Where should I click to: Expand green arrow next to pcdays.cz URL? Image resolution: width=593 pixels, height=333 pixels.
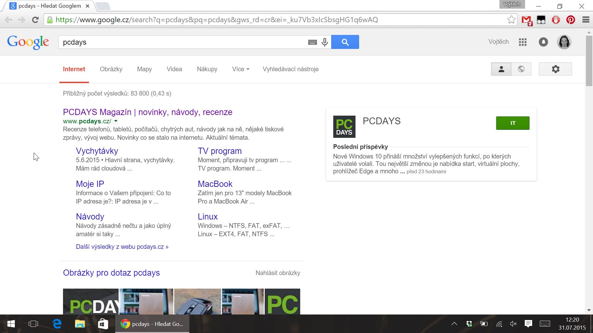coord(116,121)
